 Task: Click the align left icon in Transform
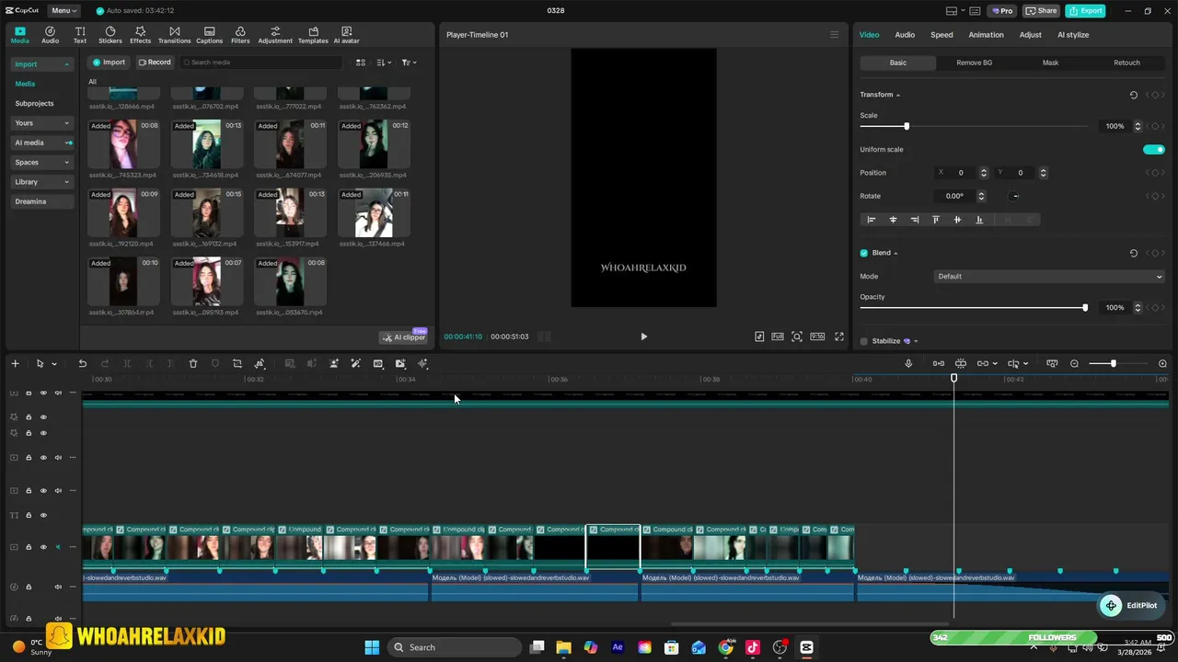(x=871, y=220)
